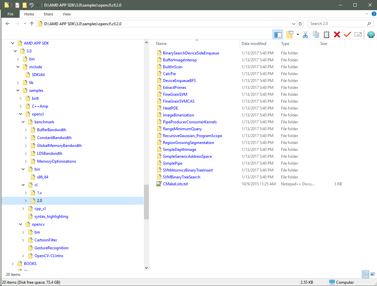Go up one folder level arrow
Screen dimensions: 377x286
click(x=32, y=24)
